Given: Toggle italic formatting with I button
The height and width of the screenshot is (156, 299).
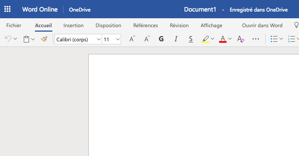Looking at the screenshot, I should (x=176, y=39).
